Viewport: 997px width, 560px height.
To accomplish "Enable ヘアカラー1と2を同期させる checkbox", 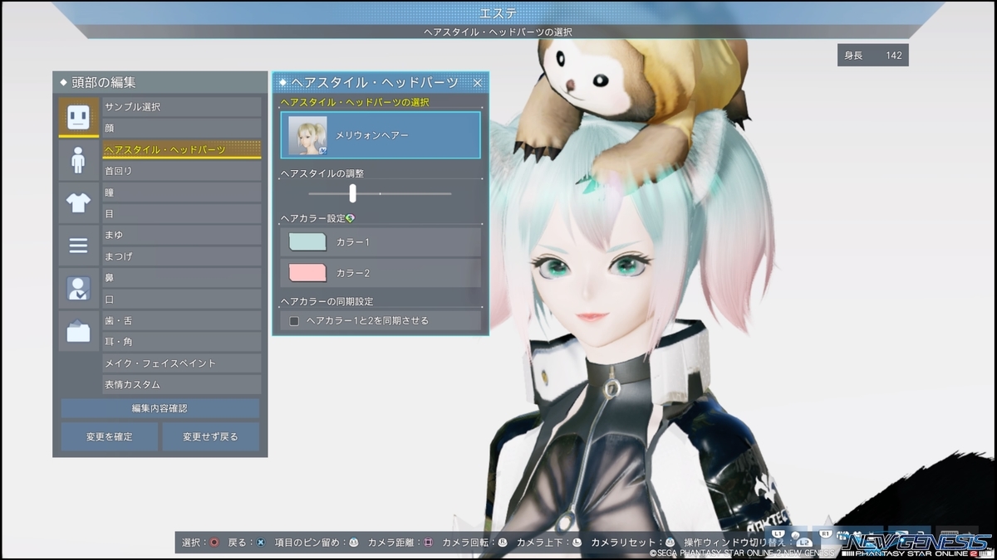I will click(294, 321).
